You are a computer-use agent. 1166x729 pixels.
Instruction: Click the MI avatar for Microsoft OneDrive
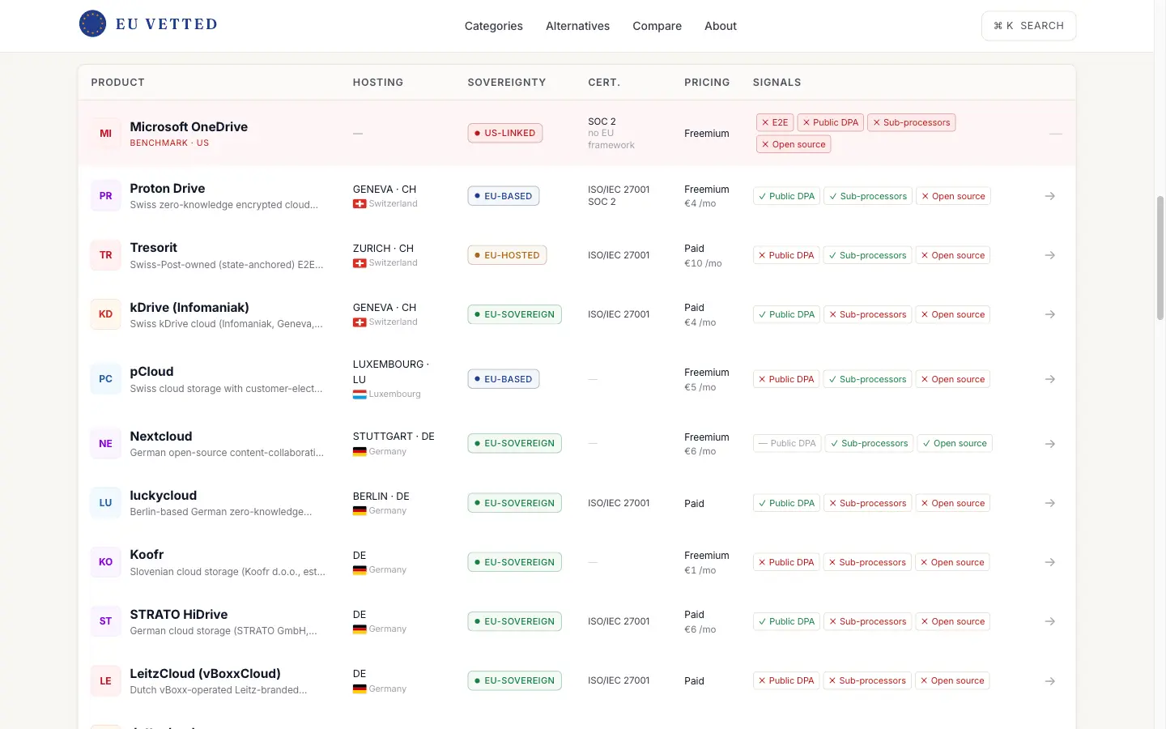coord(105,134)
